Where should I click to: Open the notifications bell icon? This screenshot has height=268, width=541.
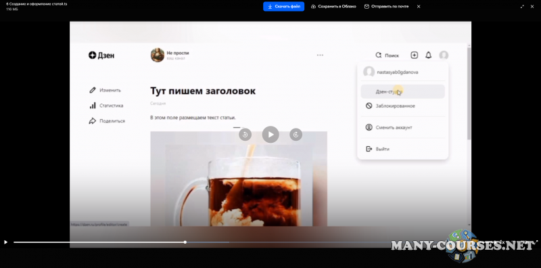click(x=428, y=55)
